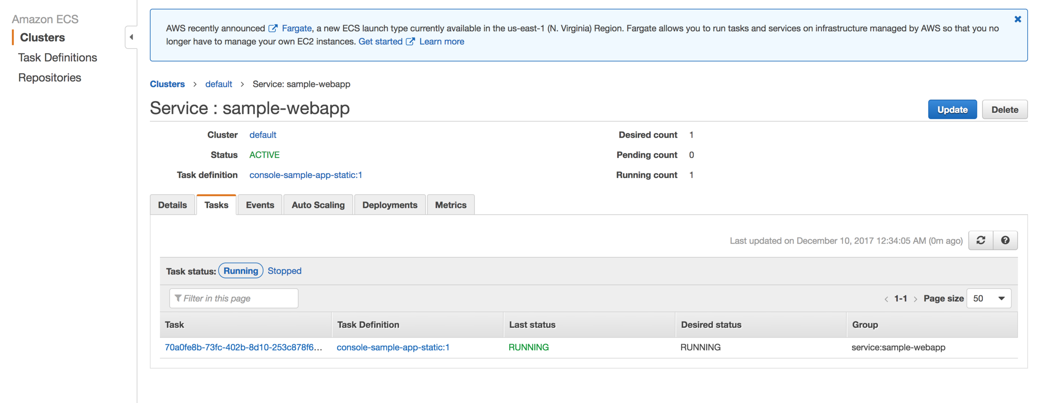
Task: Switch to the Details tab
Action: pos(172,205)
